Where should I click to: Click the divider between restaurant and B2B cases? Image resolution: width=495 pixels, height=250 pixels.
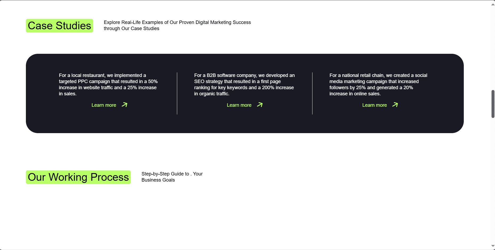coord(177,93)
